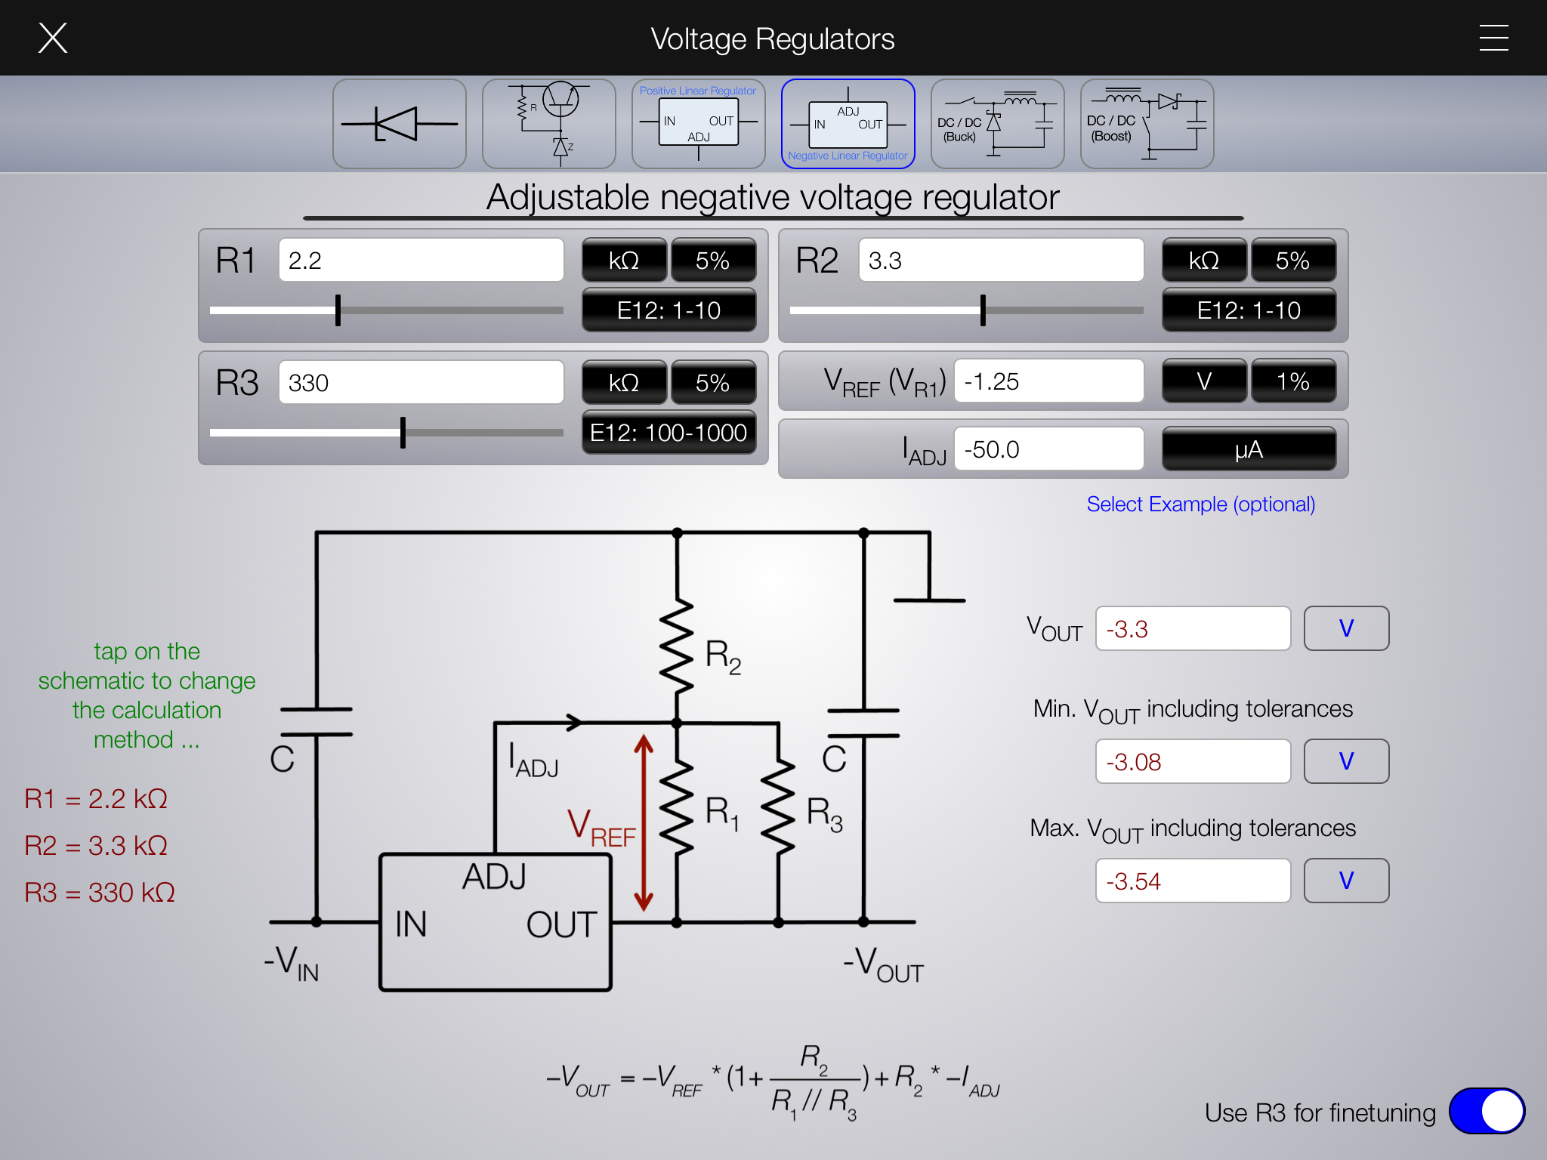
Task: Tap the IADJ µA unit button
Action: (1249, 449)
